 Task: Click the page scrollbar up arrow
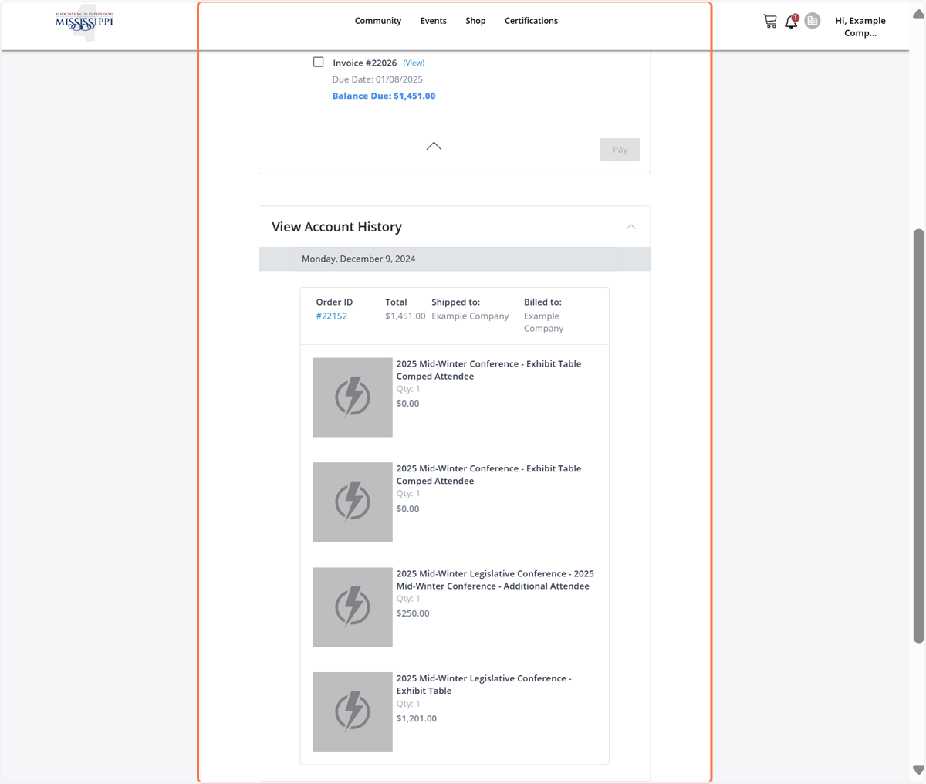pos(918,13)
